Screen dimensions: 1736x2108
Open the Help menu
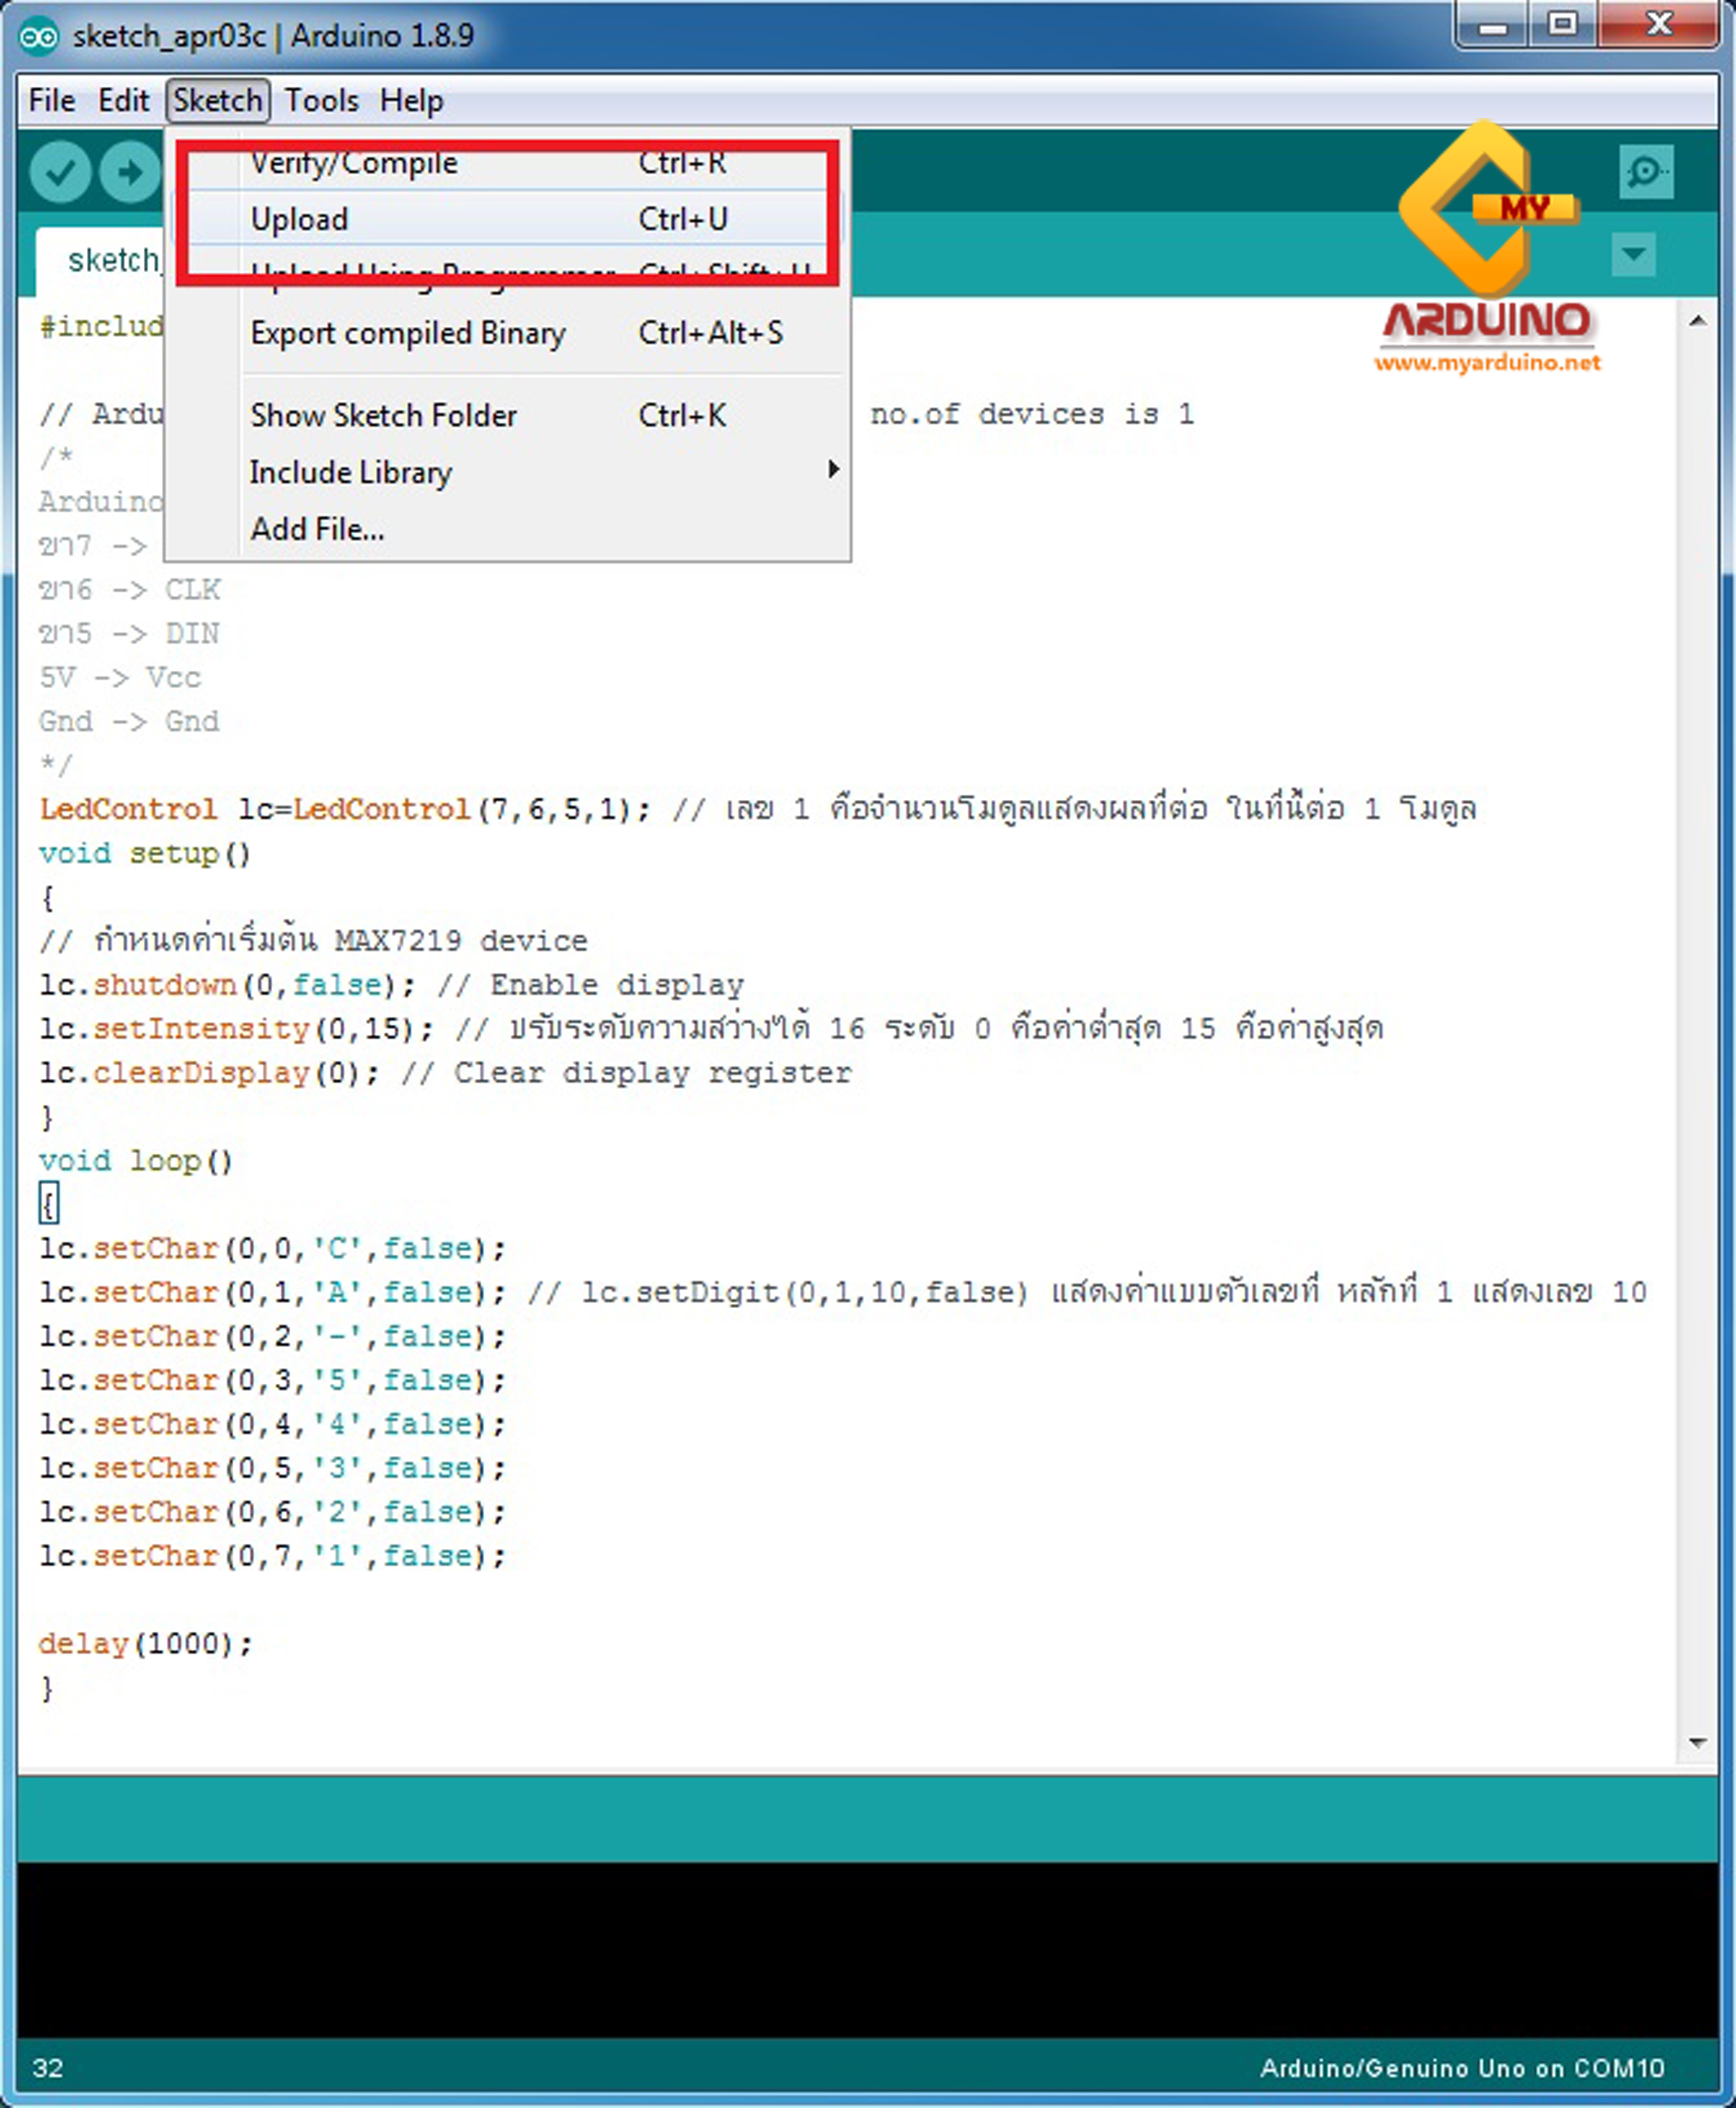412,99
